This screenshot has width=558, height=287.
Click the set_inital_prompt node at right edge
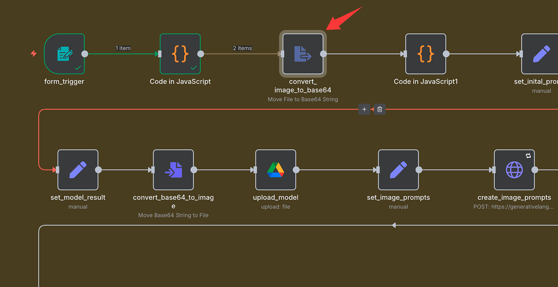pyautogui.click(x=540, y=54)
